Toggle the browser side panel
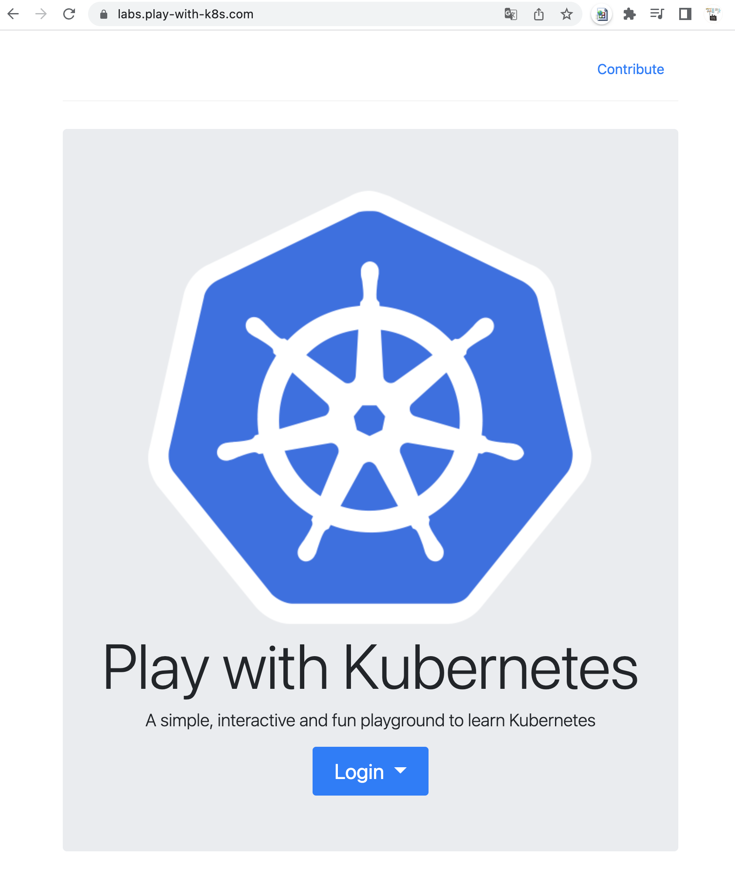 [685, 14]
